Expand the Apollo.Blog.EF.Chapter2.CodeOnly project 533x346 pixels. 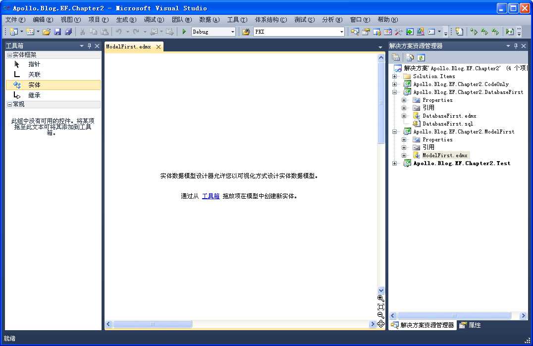point(395,84)
